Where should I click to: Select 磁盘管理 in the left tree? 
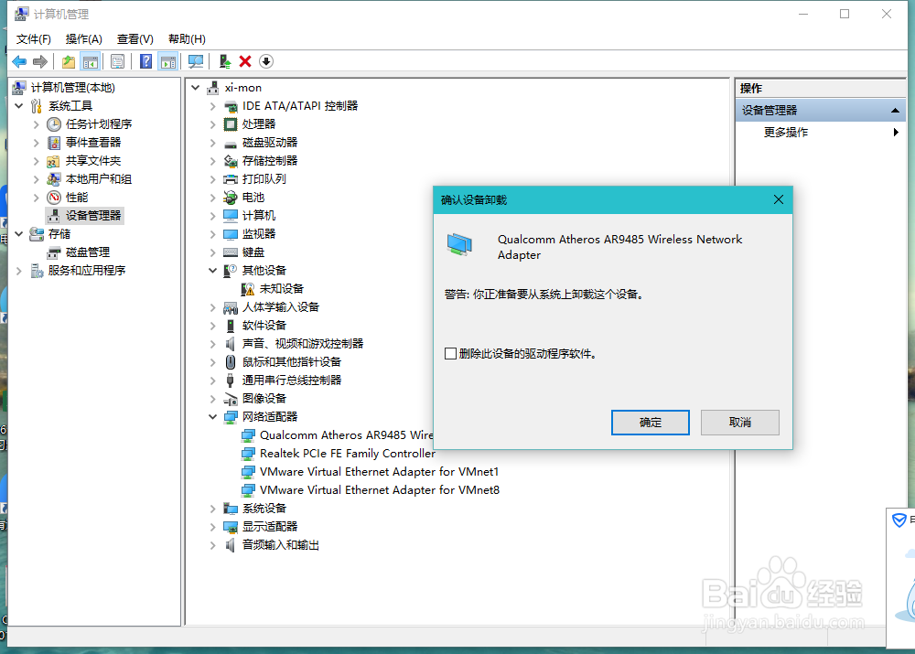(80, 252)
